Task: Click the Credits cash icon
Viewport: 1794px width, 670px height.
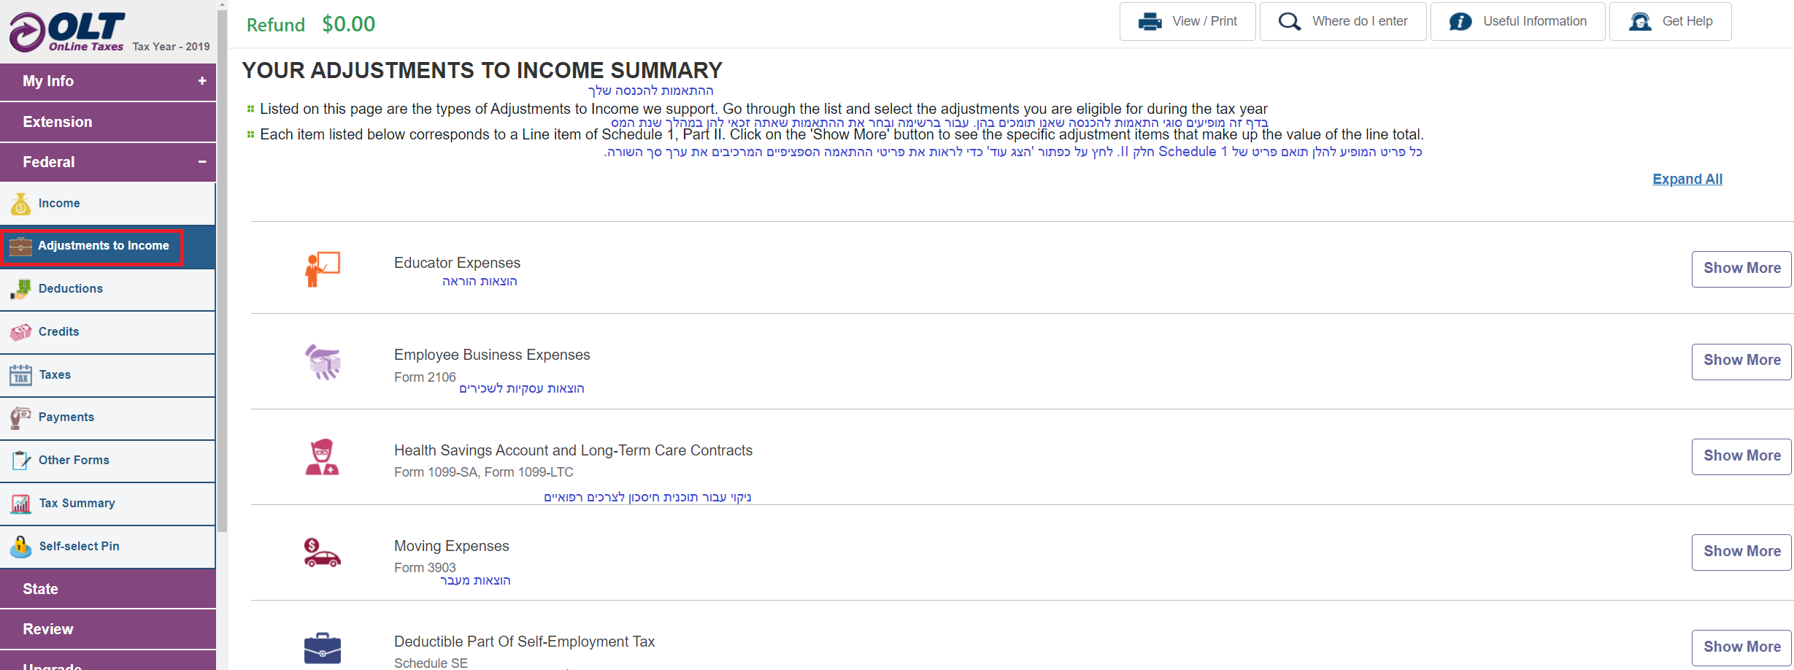Action: tap(20, 332)
